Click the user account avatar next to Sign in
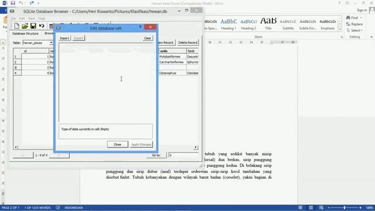Image resolution: width=375 pixels, height=211 pixels. click(x=372, y=10)
